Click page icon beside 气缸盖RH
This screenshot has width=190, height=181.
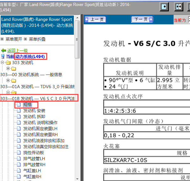[x=19, y=177]
